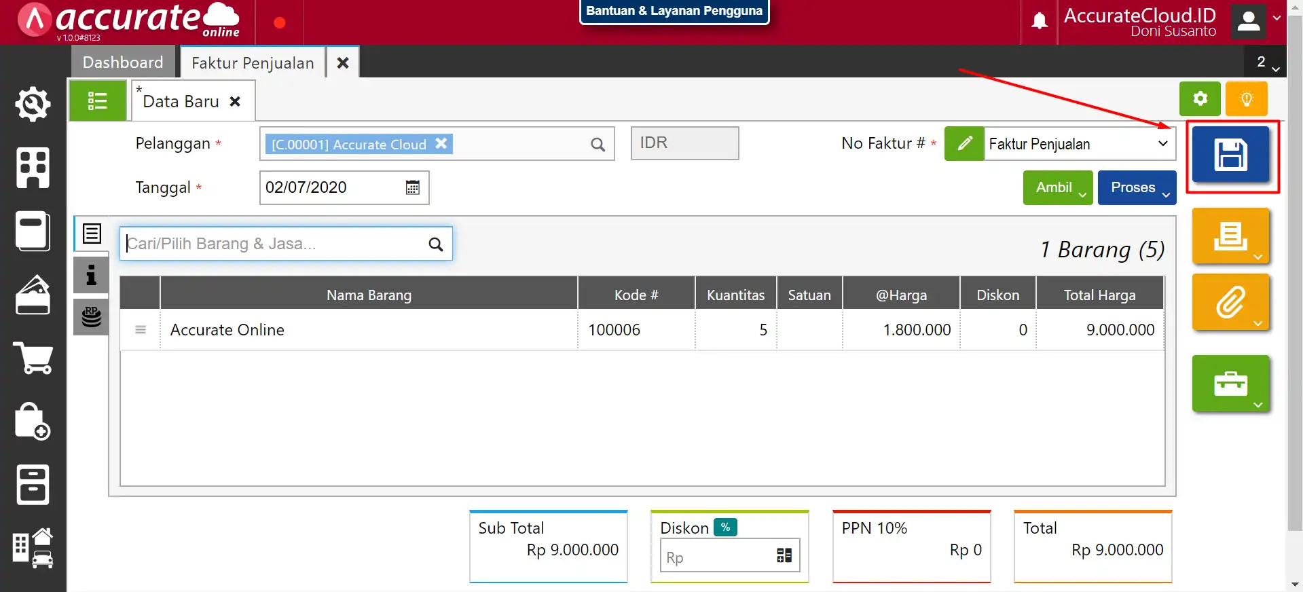This screenshot has width=1303, height=592.
Task: Remove the Accurate Cloud customer tag
Action: 441,144
